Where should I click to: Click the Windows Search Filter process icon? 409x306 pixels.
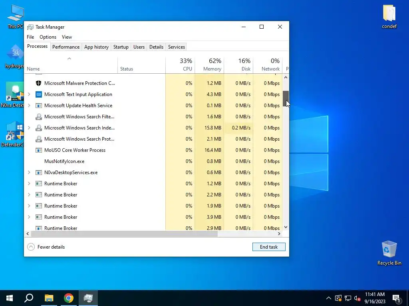[x=39, y=117]
